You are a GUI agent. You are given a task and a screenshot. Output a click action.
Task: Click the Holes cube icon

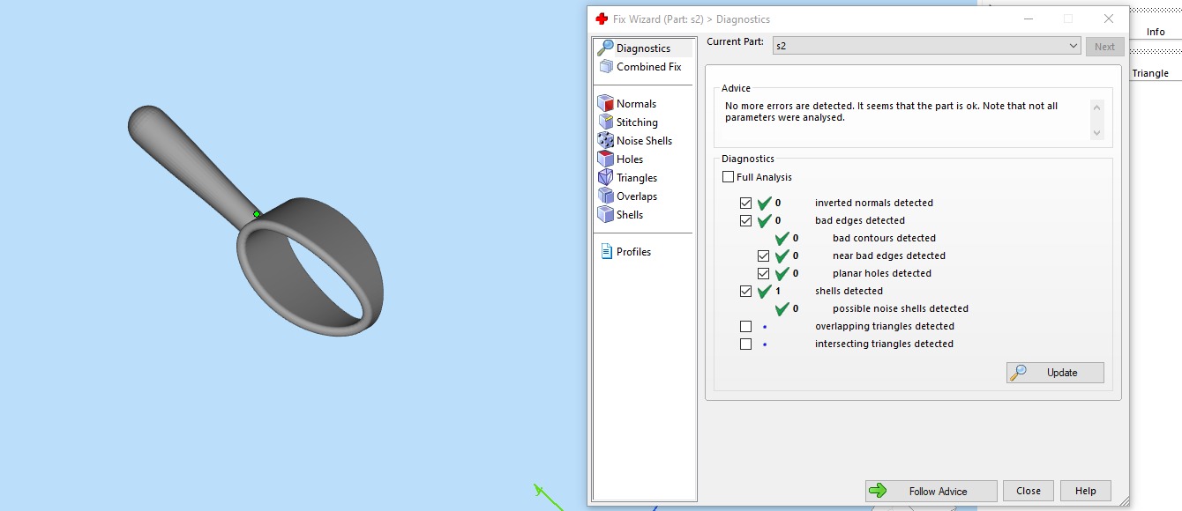tap(605, 159)
